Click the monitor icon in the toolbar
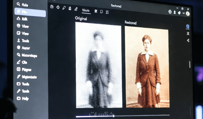 [x=101, y=12]
